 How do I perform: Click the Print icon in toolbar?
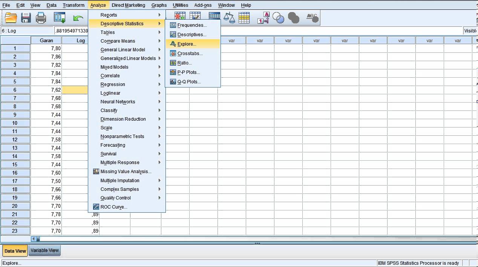(x=41, y=18)
